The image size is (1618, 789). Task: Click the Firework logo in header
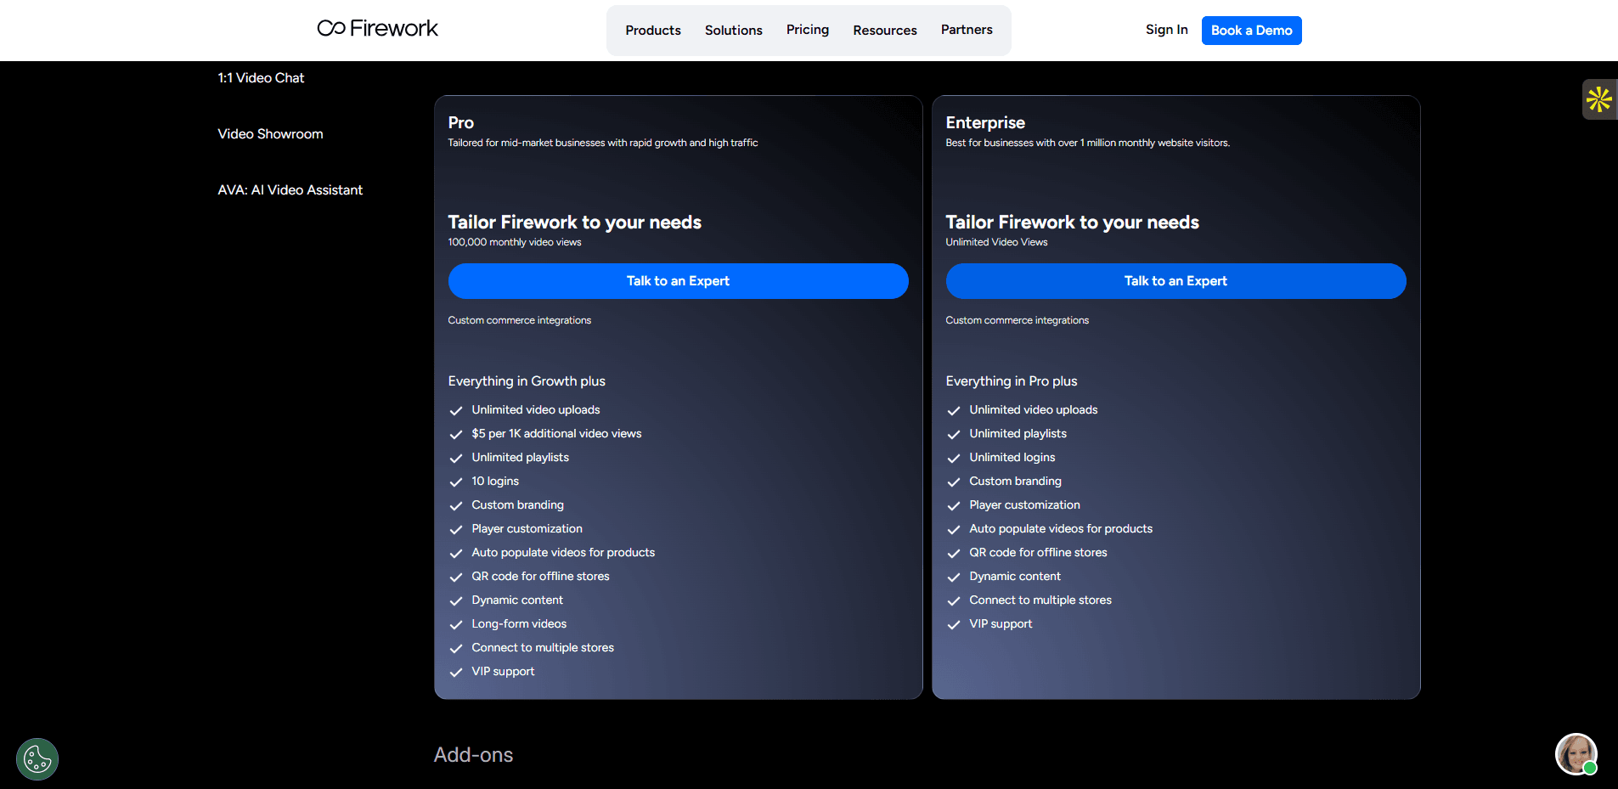[377, 29]
